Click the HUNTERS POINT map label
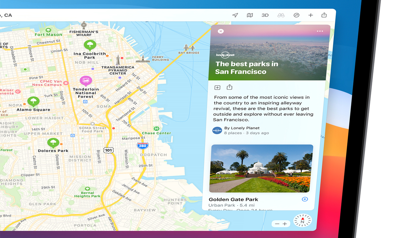Screen dimensions: 407x238 click(x=175, y=201)
